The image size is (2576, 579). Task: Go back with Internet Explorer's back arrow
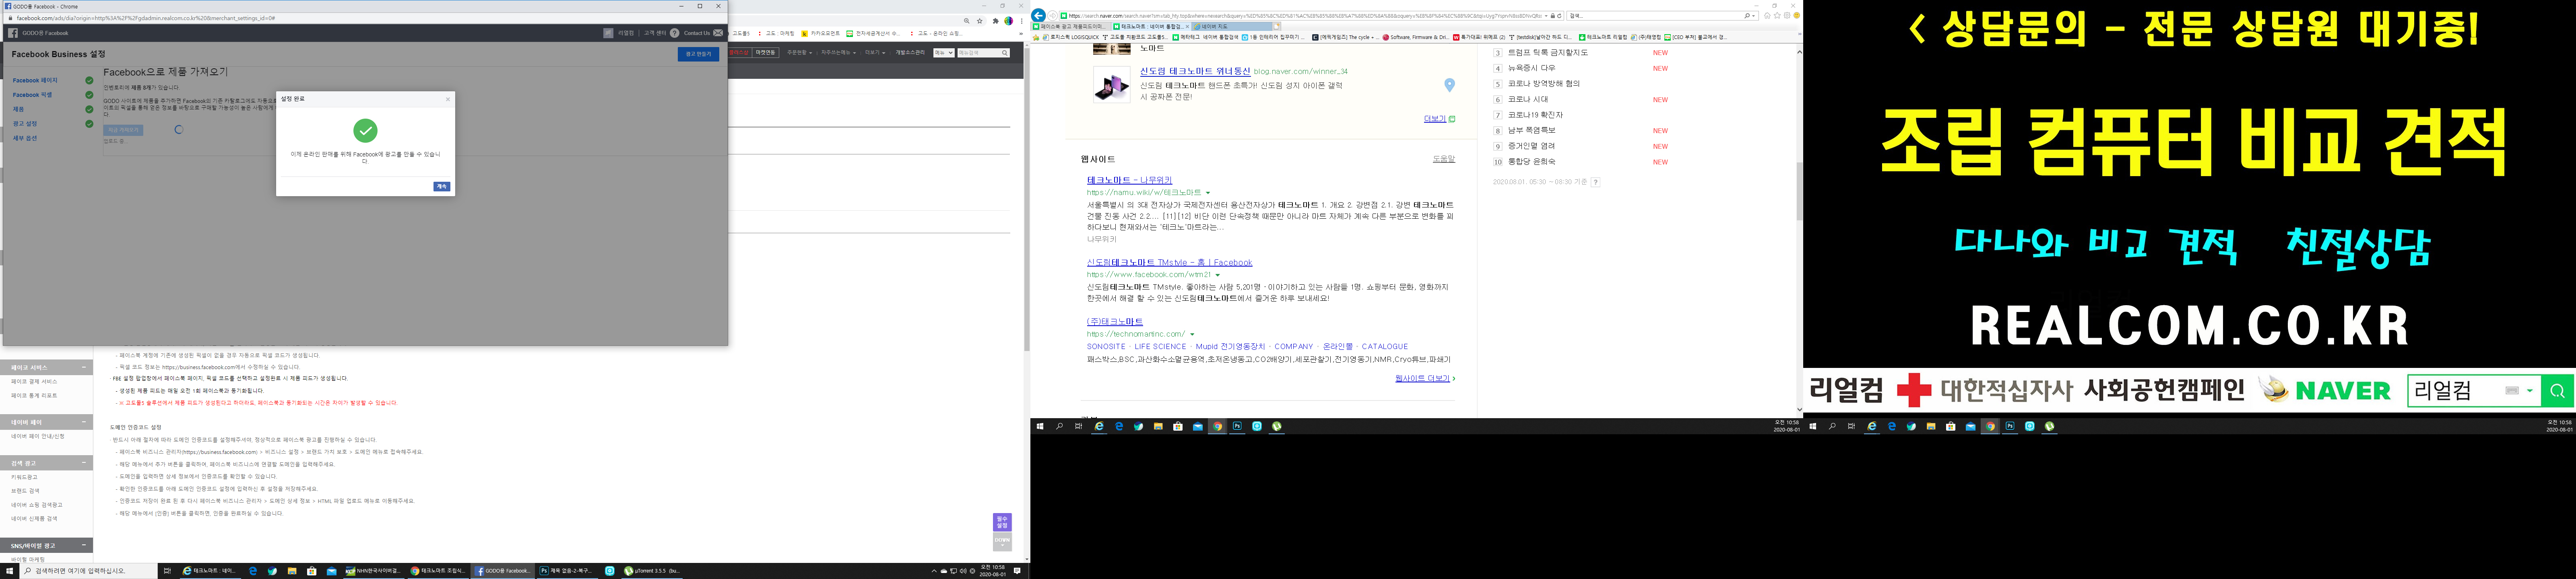click(1039, 15)
